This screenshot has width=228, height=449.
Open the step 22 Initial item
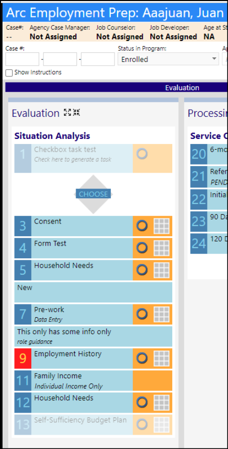(209, 199)
